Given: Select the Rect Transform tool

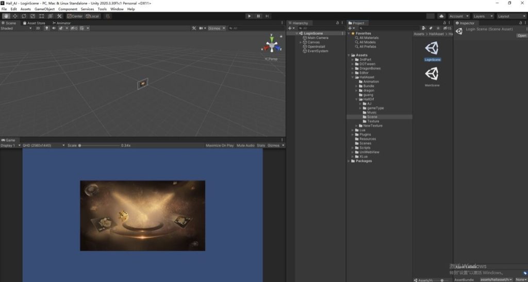Looking at the screenshot, I should [41, 16].
